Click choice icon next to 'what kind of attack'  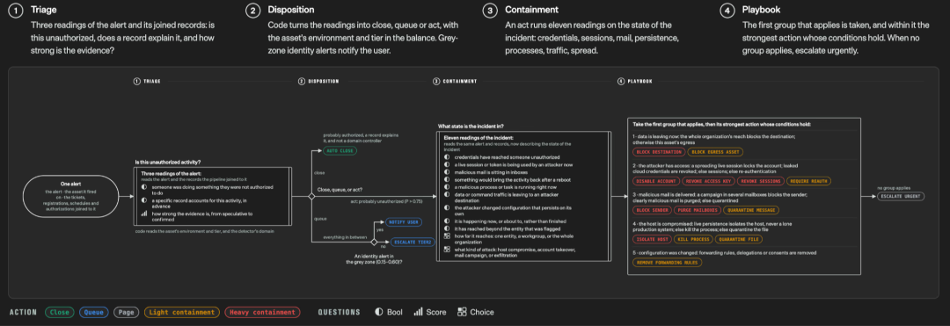[x=447, y=250]
